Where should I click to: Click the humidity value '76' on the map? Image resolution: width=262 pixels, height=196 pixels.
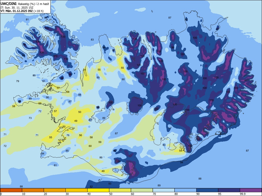(x=68, y=135)
